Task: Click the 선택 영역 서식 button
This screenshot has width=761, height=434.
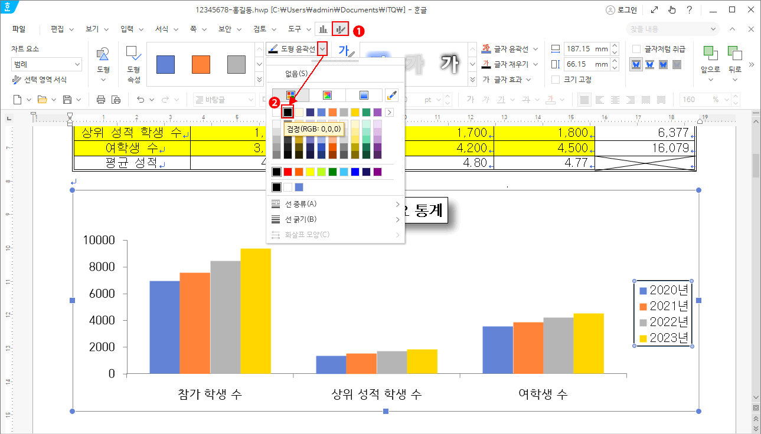Action: coord(45,79)
